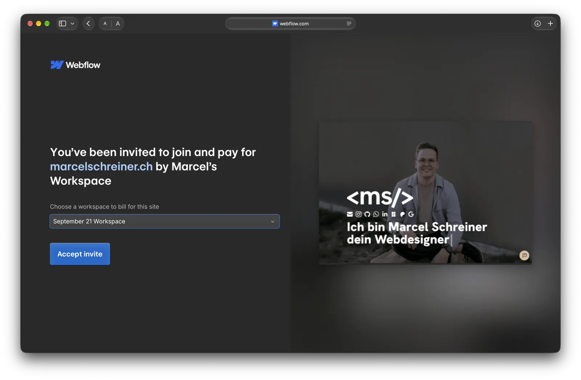Open the sidebar options chevron menu

pyautogui.click(x=72, y=24)
